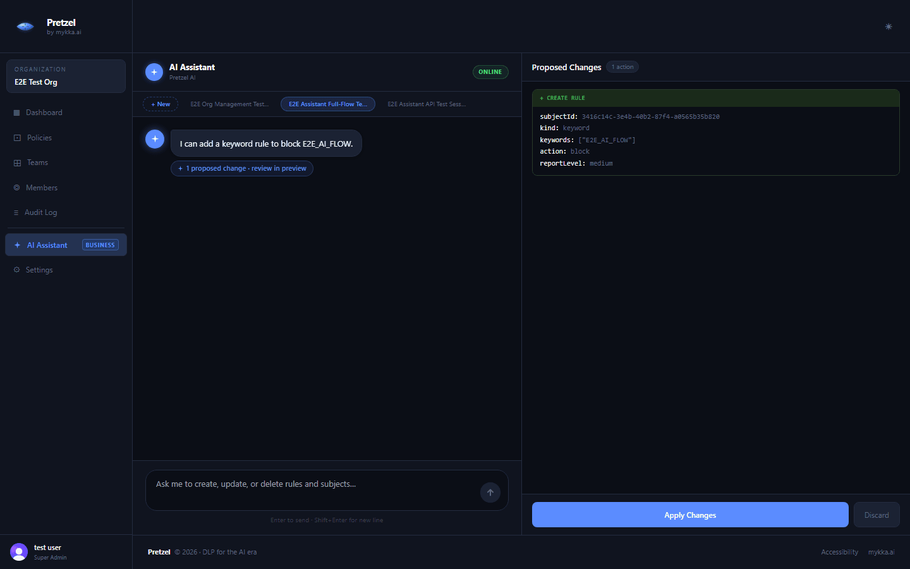Open the Teams page
The width and height of the screenshot is (910, 569).
[66, 162]
